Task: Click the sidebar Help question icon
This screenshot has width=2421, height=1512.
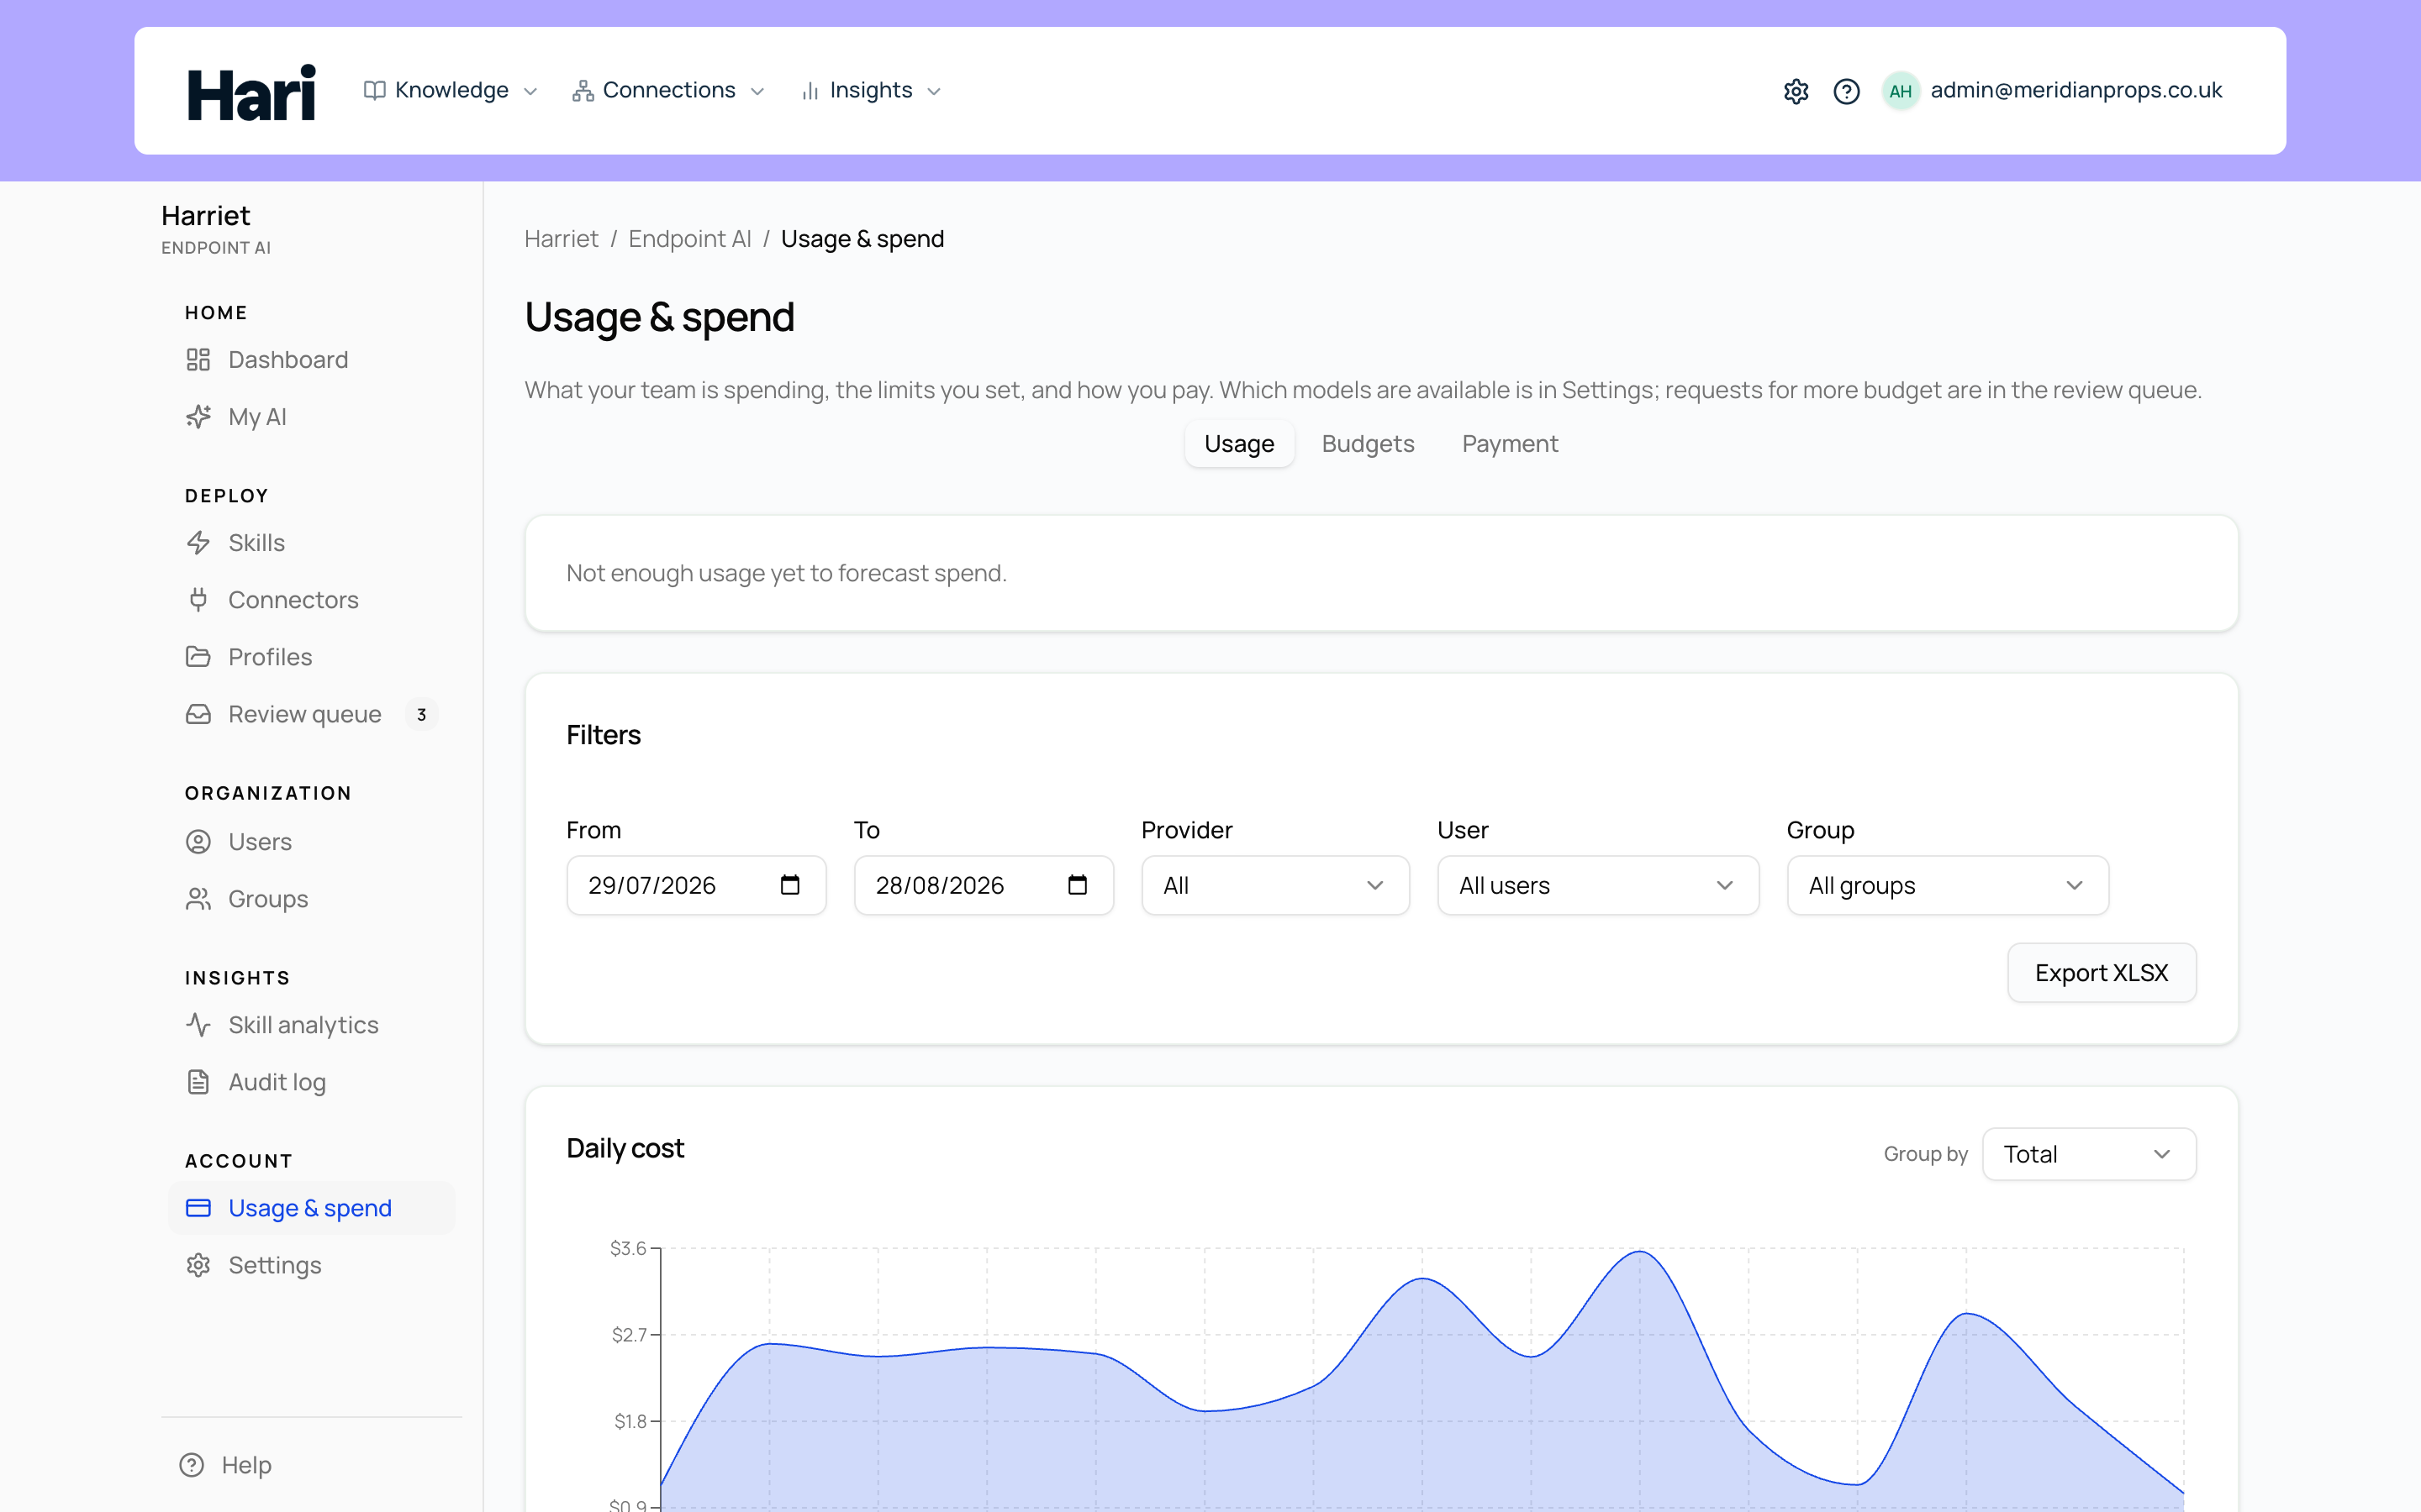Action: (x=191, y=1465)
